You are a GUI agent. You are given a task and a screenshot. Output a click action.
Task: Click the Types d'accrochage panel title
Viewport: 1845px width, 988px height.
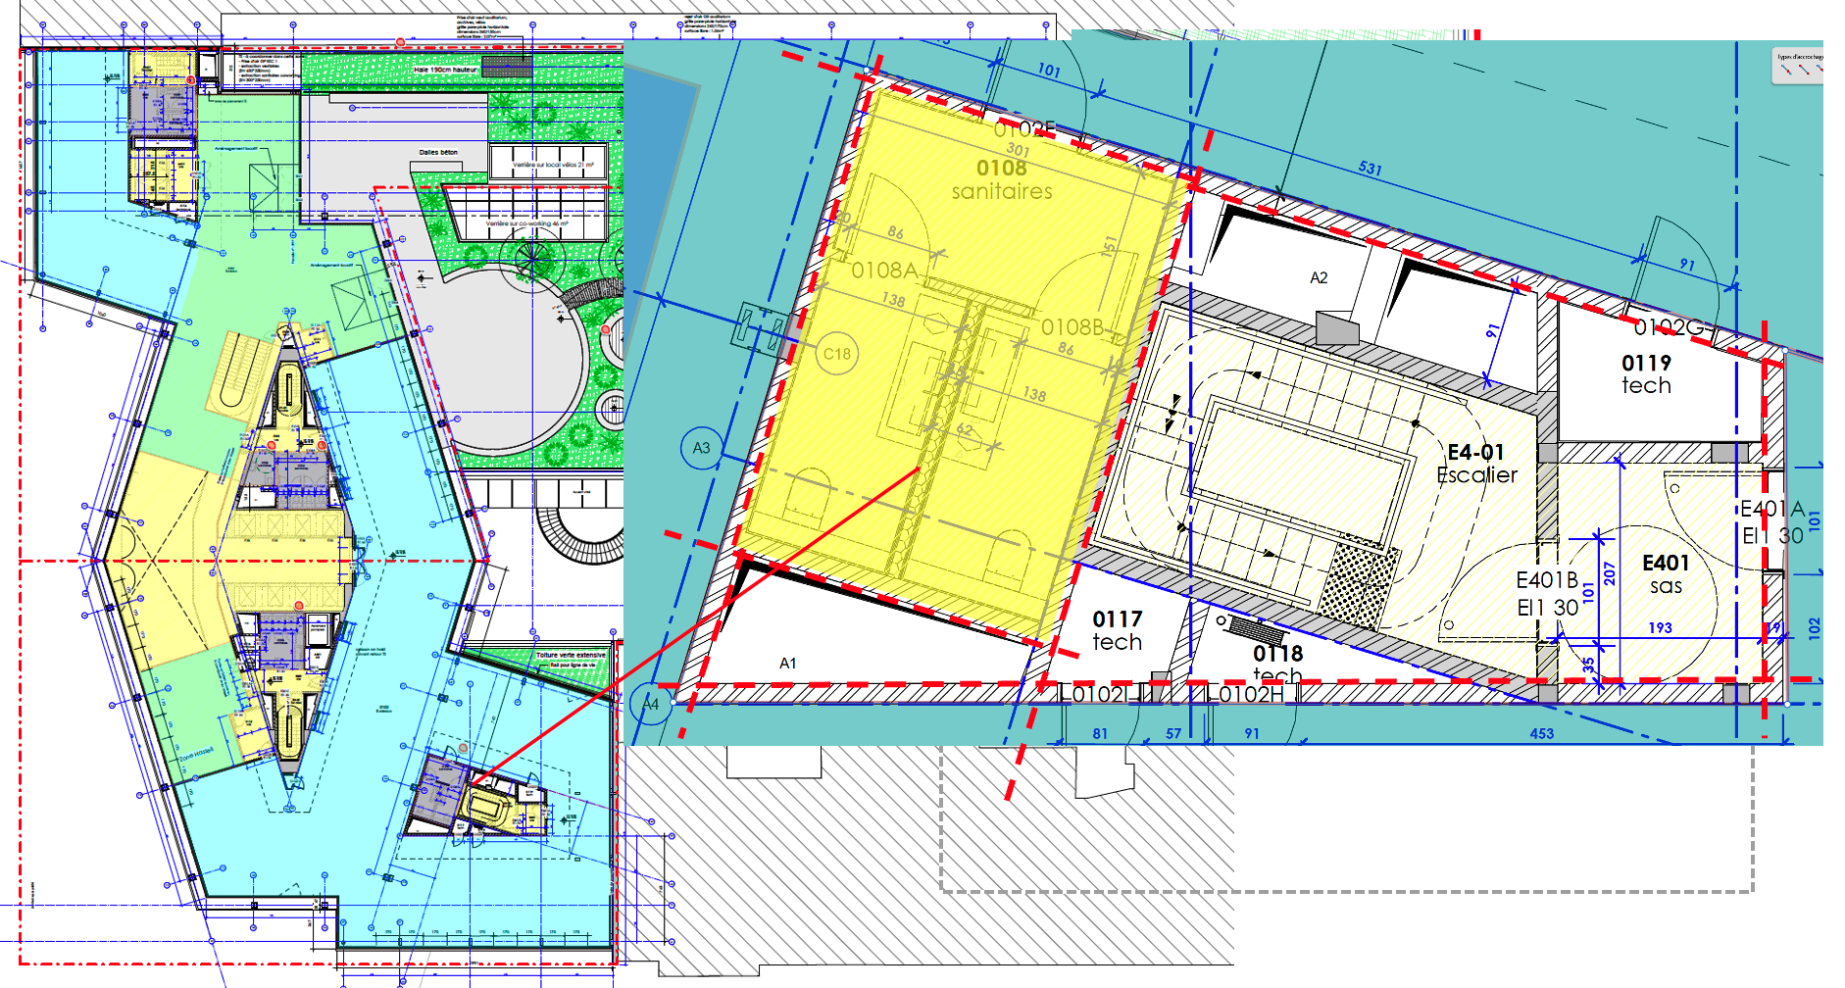coord(1800,57)
